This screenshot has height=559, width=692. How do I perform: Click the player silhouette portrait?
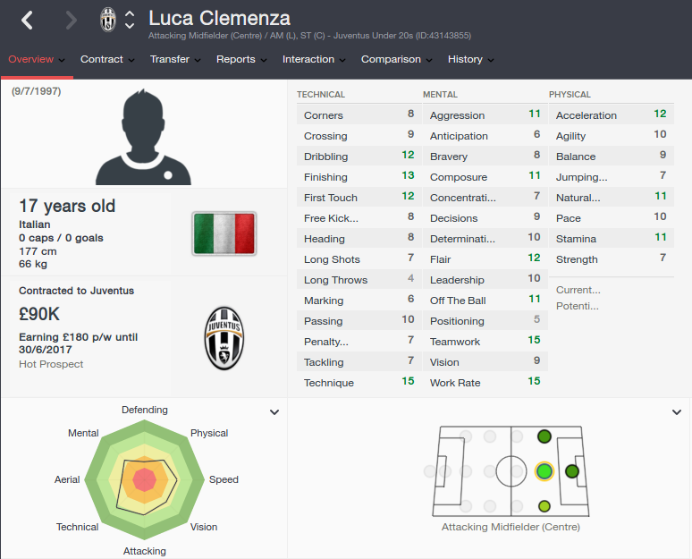coord(143,137)
